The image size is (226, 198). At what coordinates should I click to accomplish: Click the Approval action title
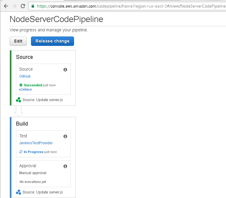28,166
